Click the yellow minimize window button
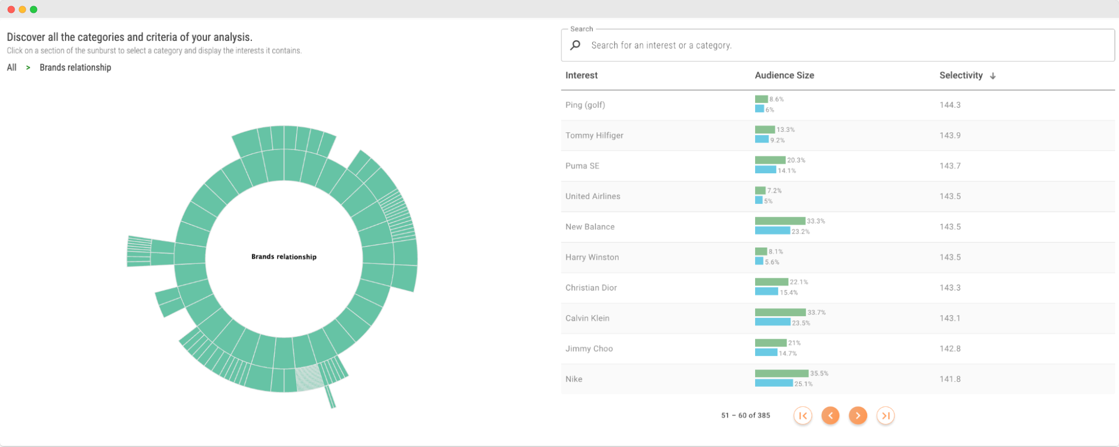The image size is (1119, 447). tap(22, 9)
